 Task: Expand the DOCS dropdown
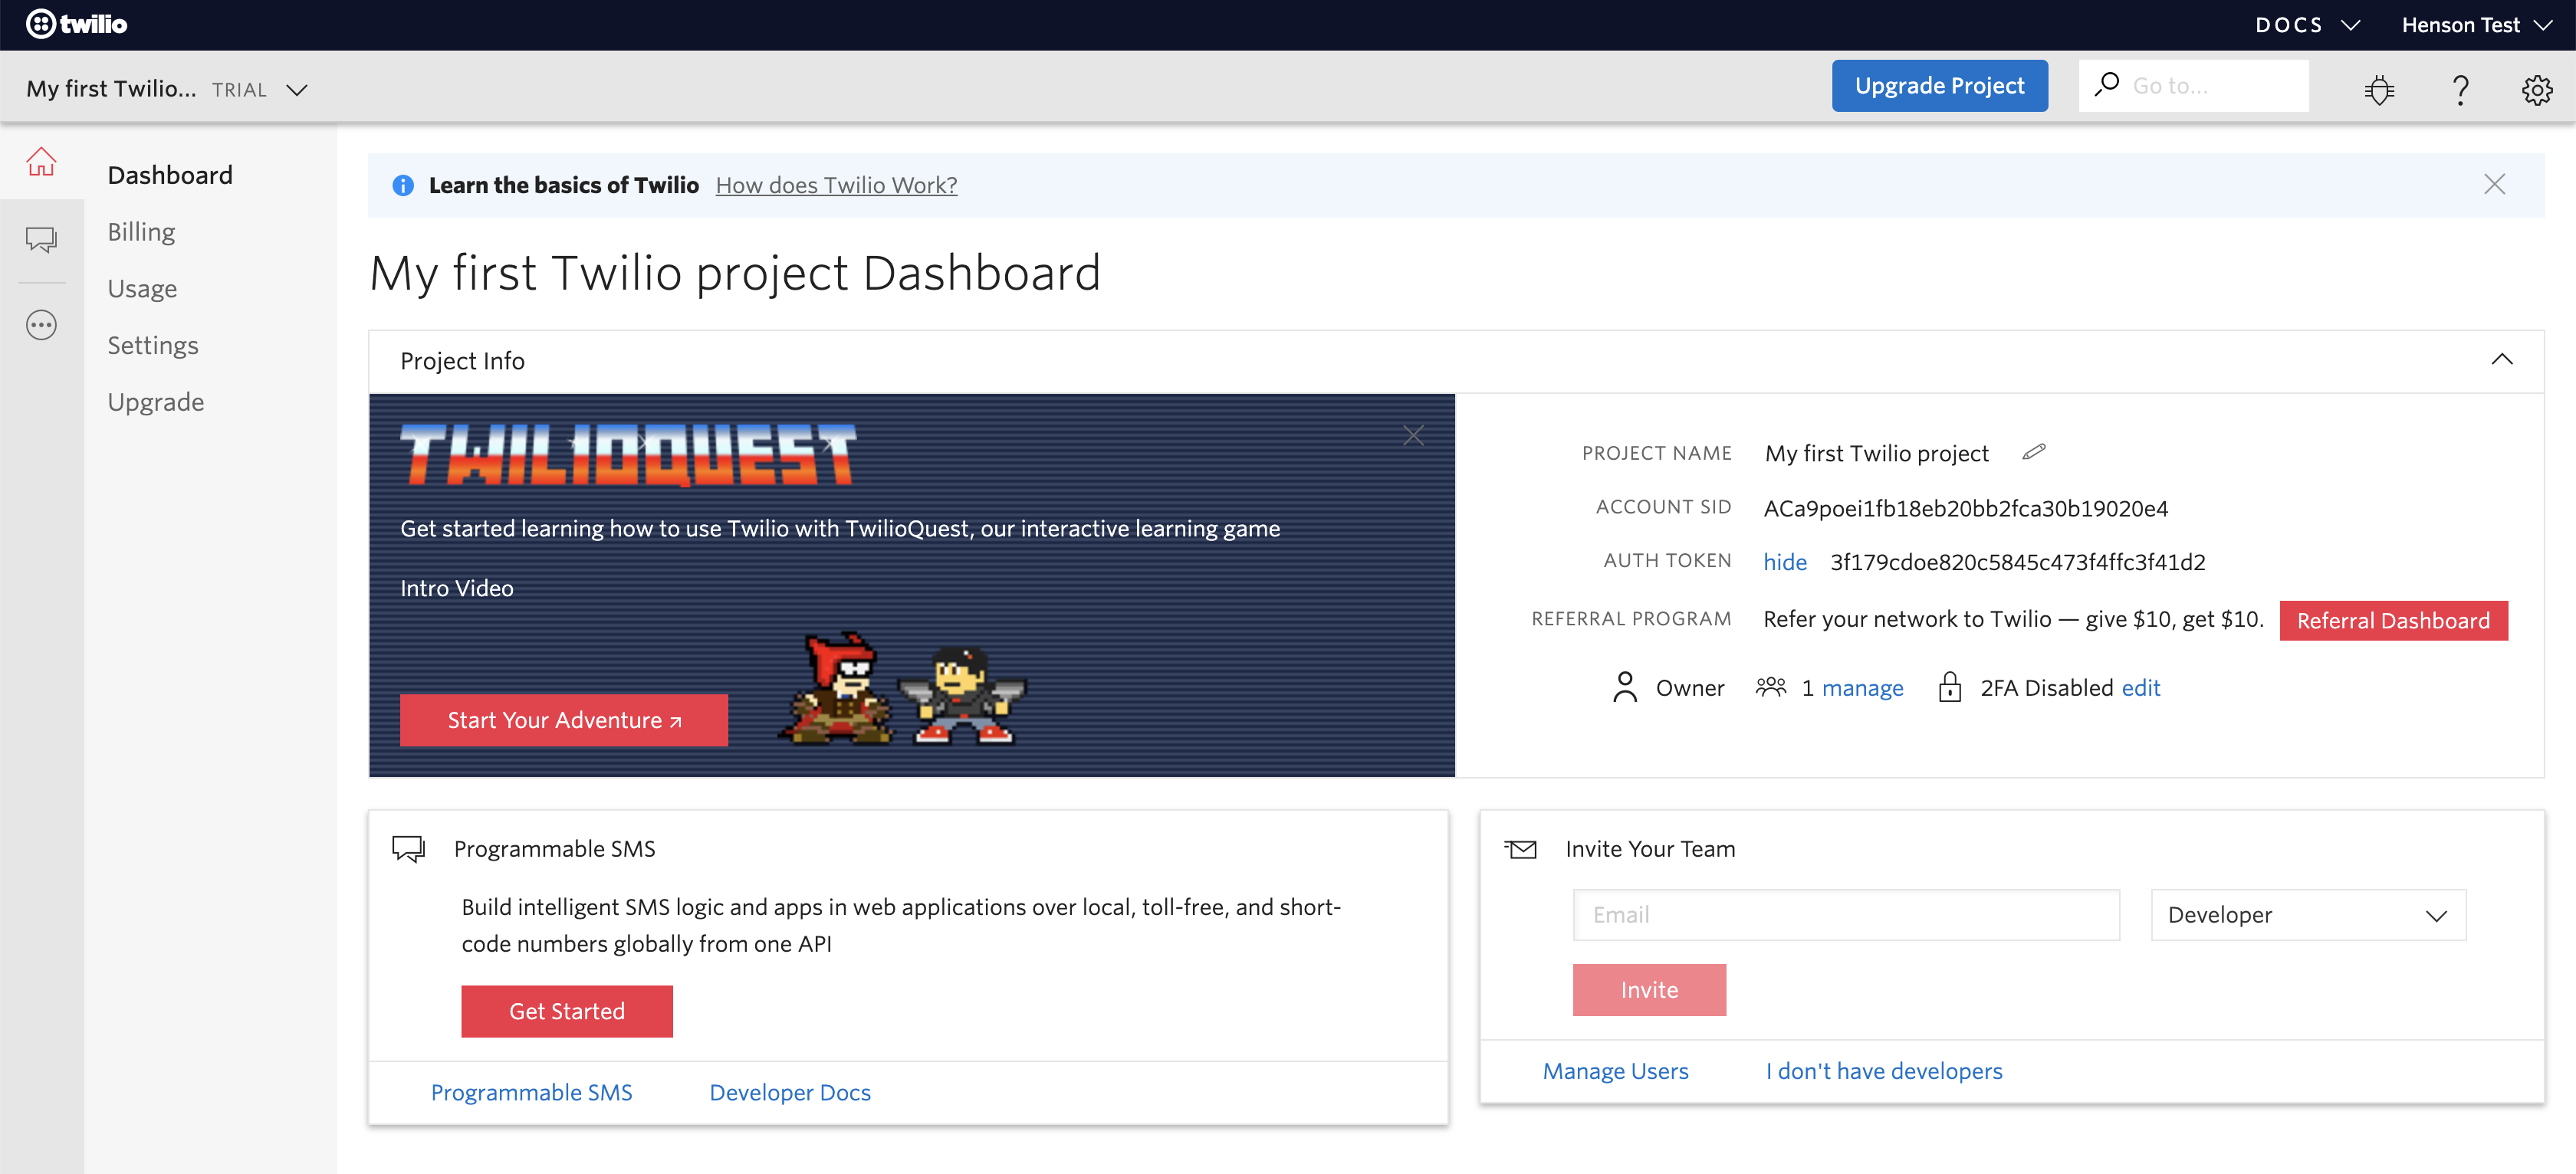point(2308,25)
